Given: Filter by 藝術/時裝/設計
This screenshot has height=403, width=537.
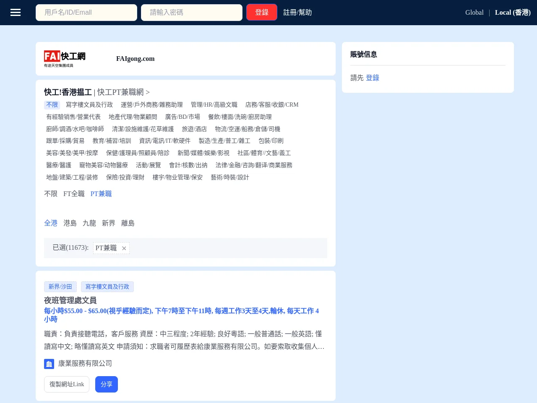Looking at the screenshot, I should [x=230, y=178].
